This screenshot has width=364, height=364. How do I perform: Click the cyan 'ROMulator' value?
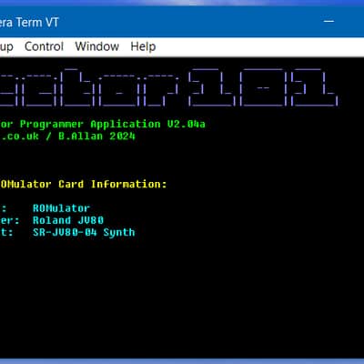[x=61, y=208]
